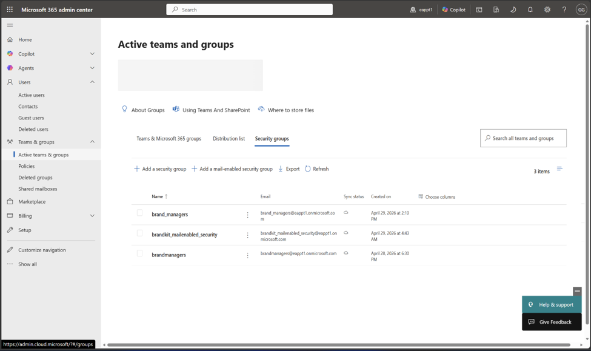Click the horizontal scrollbar at the bottom

point(338,345)
